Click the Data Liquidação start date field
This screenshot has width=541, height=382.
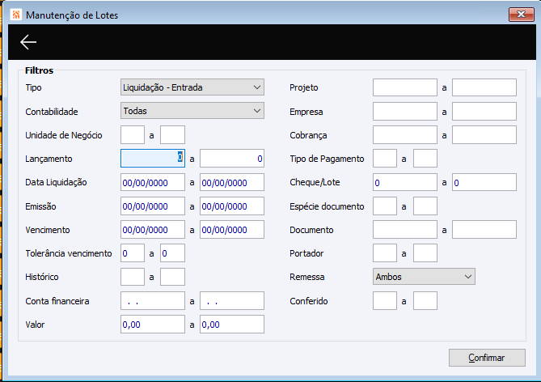tap(153, 182)
